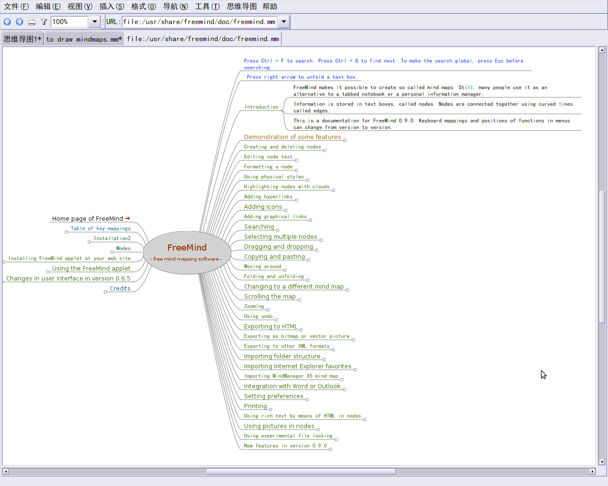Open the URL history dropdown arrow
Viewport: 608px width, 486px height.
pos(284,22)
